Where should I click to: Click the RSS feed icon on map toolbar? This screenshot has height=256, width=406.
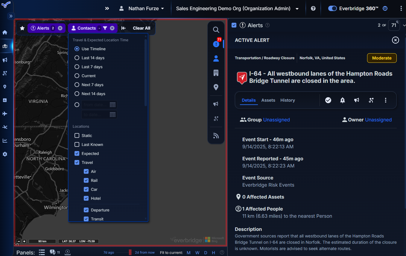[216, 136]
